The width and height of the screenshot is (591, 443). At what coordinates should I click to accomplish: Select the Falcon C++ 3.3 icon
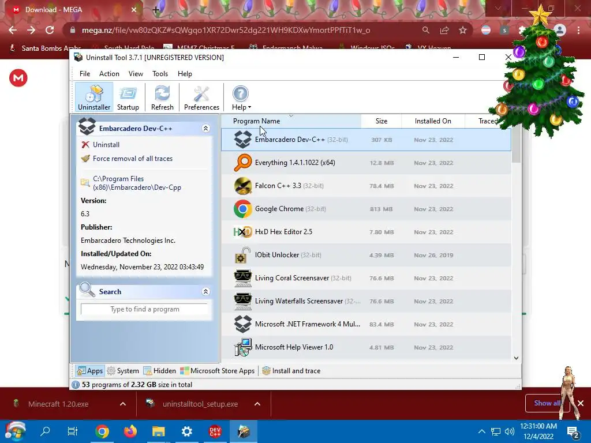tap(243, 186)
